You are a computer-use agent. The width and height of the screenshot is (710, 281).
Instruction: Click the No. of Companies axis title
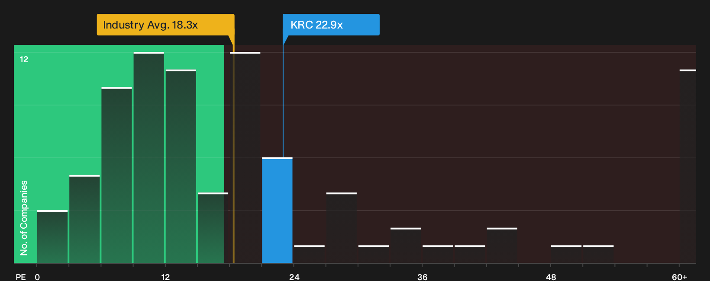click(24, 217)
